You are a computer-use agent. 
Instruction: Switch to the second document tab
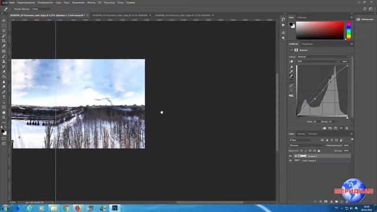click(120, 15)
